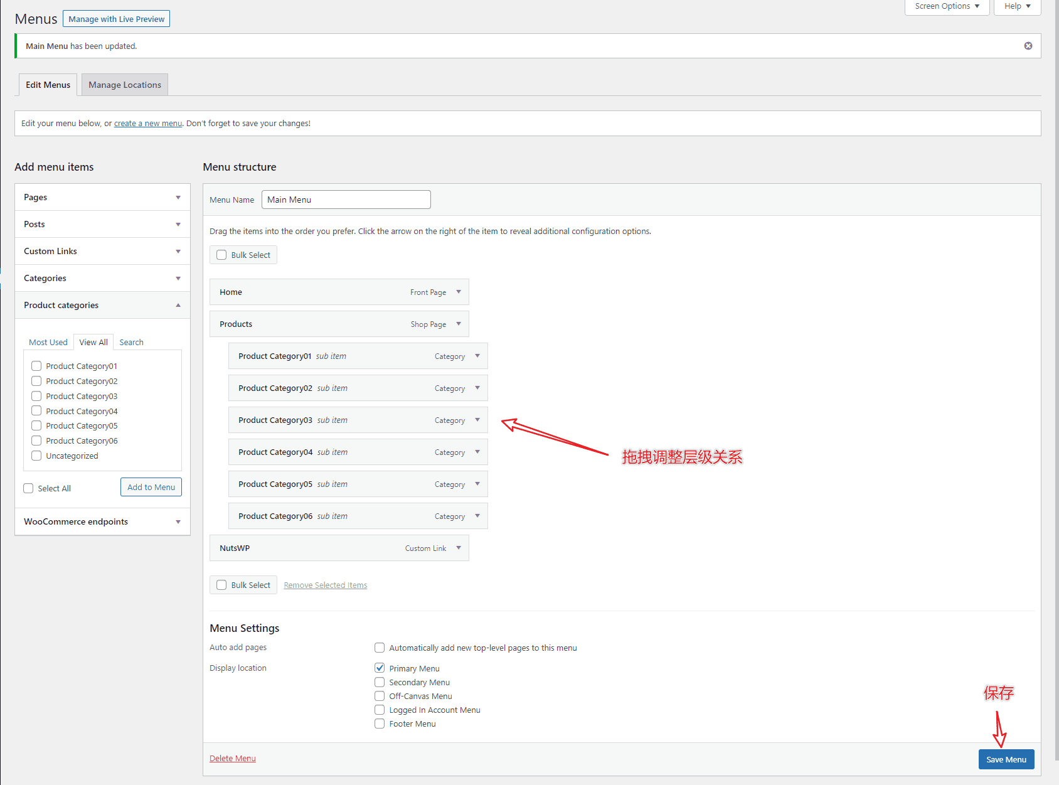
Task: Switch to the Most Used tab
Action: click(48, 342)
